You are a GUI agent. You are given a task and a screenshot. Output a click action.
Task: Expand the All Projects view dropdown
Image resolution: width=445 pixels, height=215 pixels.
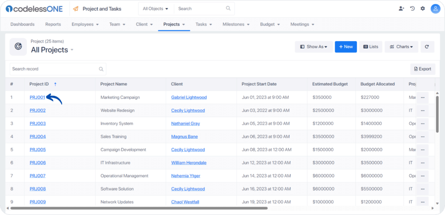[72, 50]
